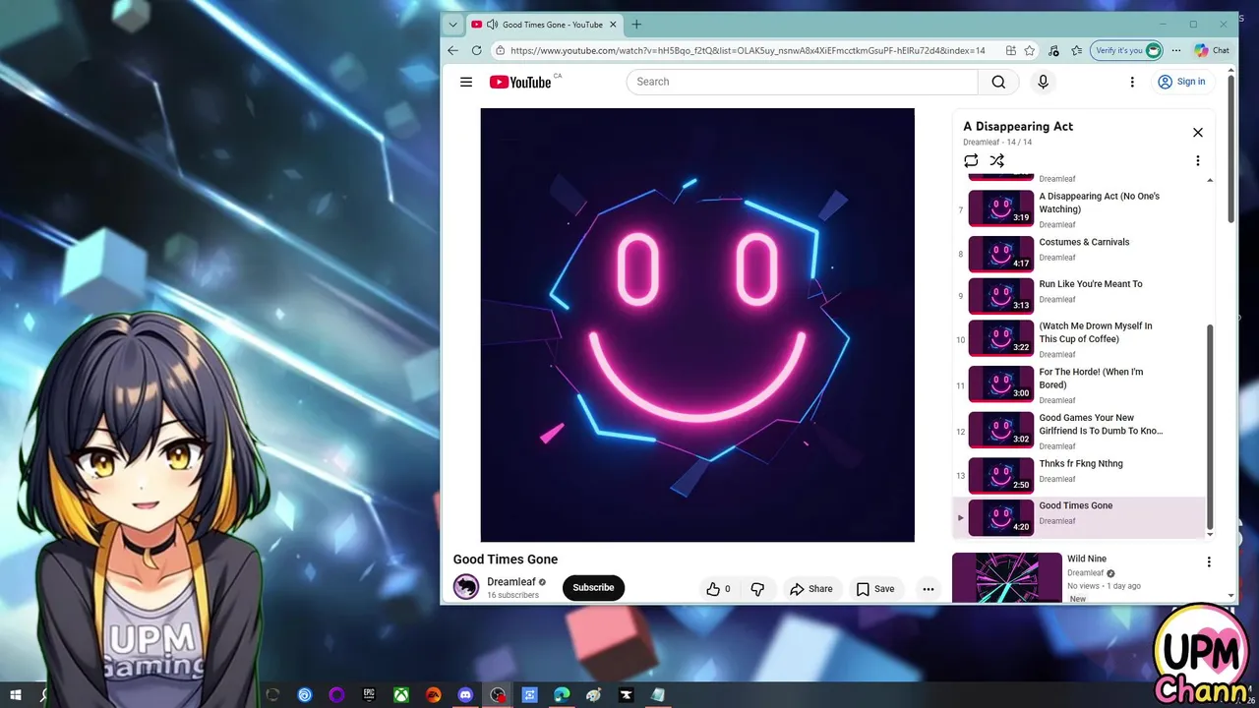This screenshot has height=708, width=1259.
Task: Go back in browser
Action: [452, 50]
